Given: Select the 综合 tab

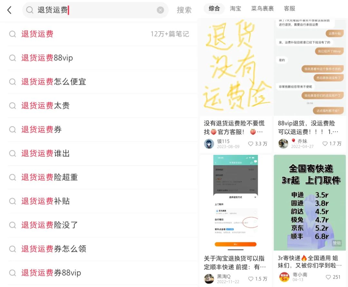Looking at the screenshot, I should [214, 9].
